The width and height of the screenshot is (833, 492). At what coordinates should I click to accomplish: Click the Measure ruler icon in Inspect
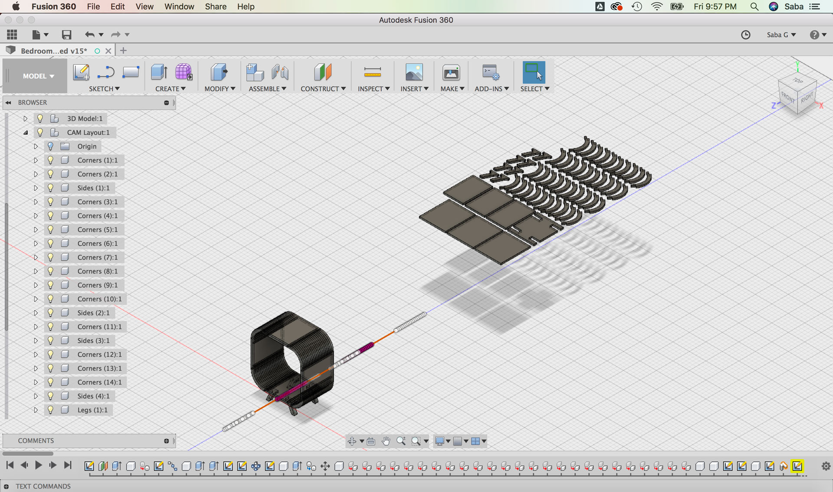pos(372,72)
